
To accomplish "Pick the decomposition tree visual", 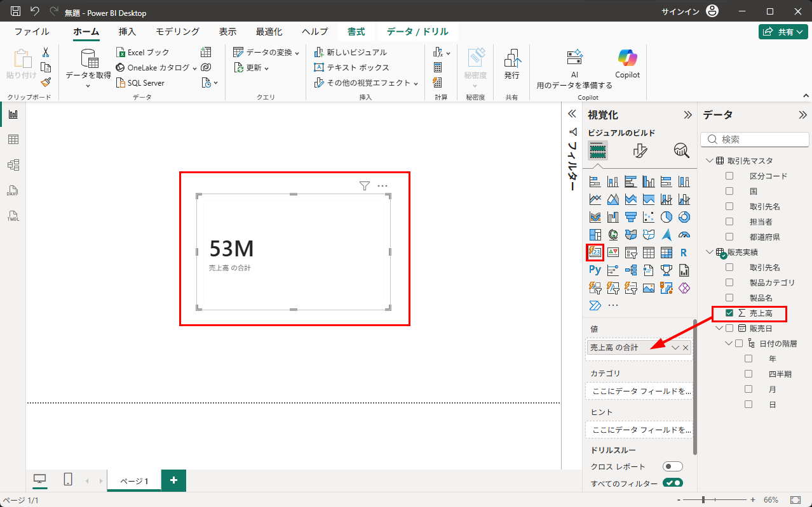I will pyautogui.click(x=631, y=270).
